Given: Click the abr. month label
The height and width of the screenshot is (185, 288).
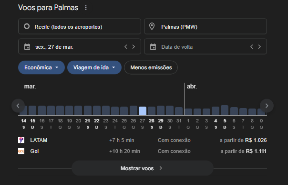Looking at the screenshot, I should click(x=192, y=87).
